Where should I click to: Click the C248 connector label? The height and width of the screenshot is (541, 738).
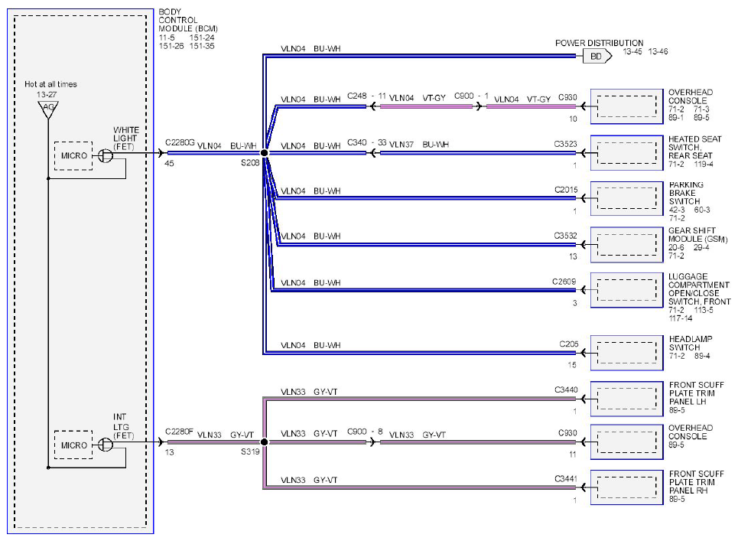coord(356,96)
